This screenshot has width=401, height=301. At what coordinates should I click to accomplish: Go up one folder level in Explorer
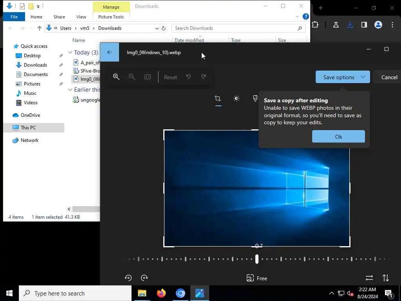click(40, 28)
